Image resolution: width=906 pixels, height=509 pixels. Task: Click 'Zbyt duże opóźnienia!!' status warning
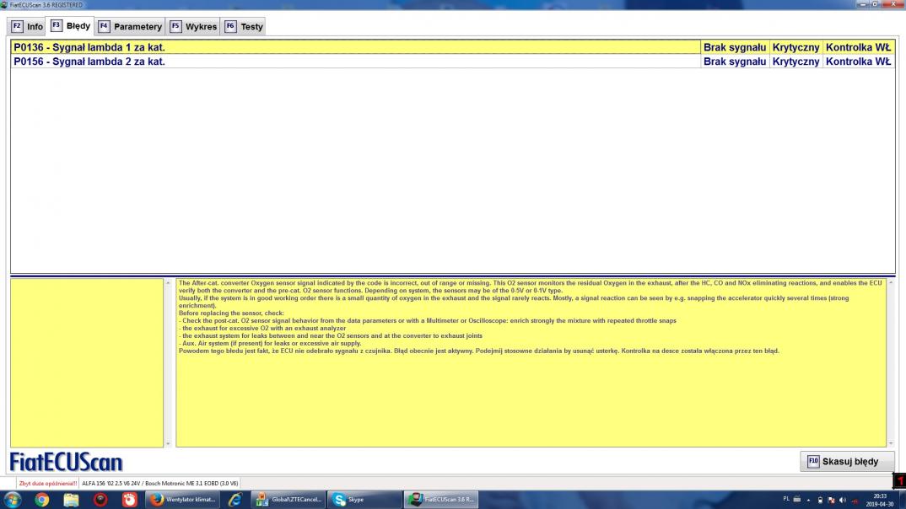pyautogui.click(x=48, y=484)
